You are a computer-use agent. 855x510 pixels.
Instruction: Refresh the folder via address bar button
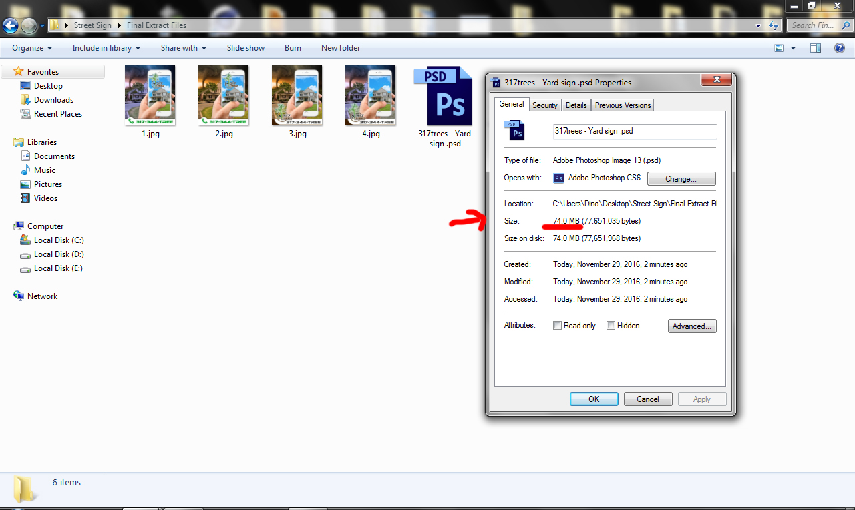coord(774,25)
